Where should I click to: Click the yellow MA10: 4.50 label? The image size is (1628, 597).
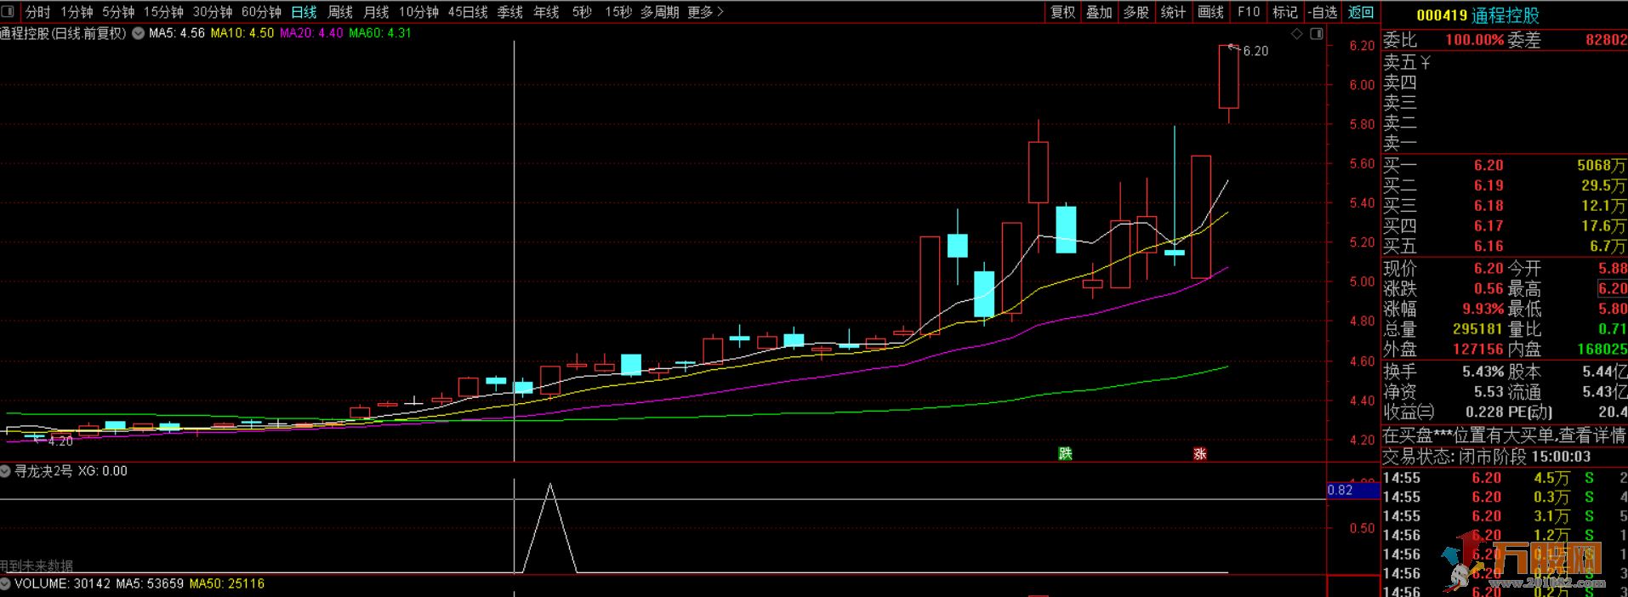(242, 33)
